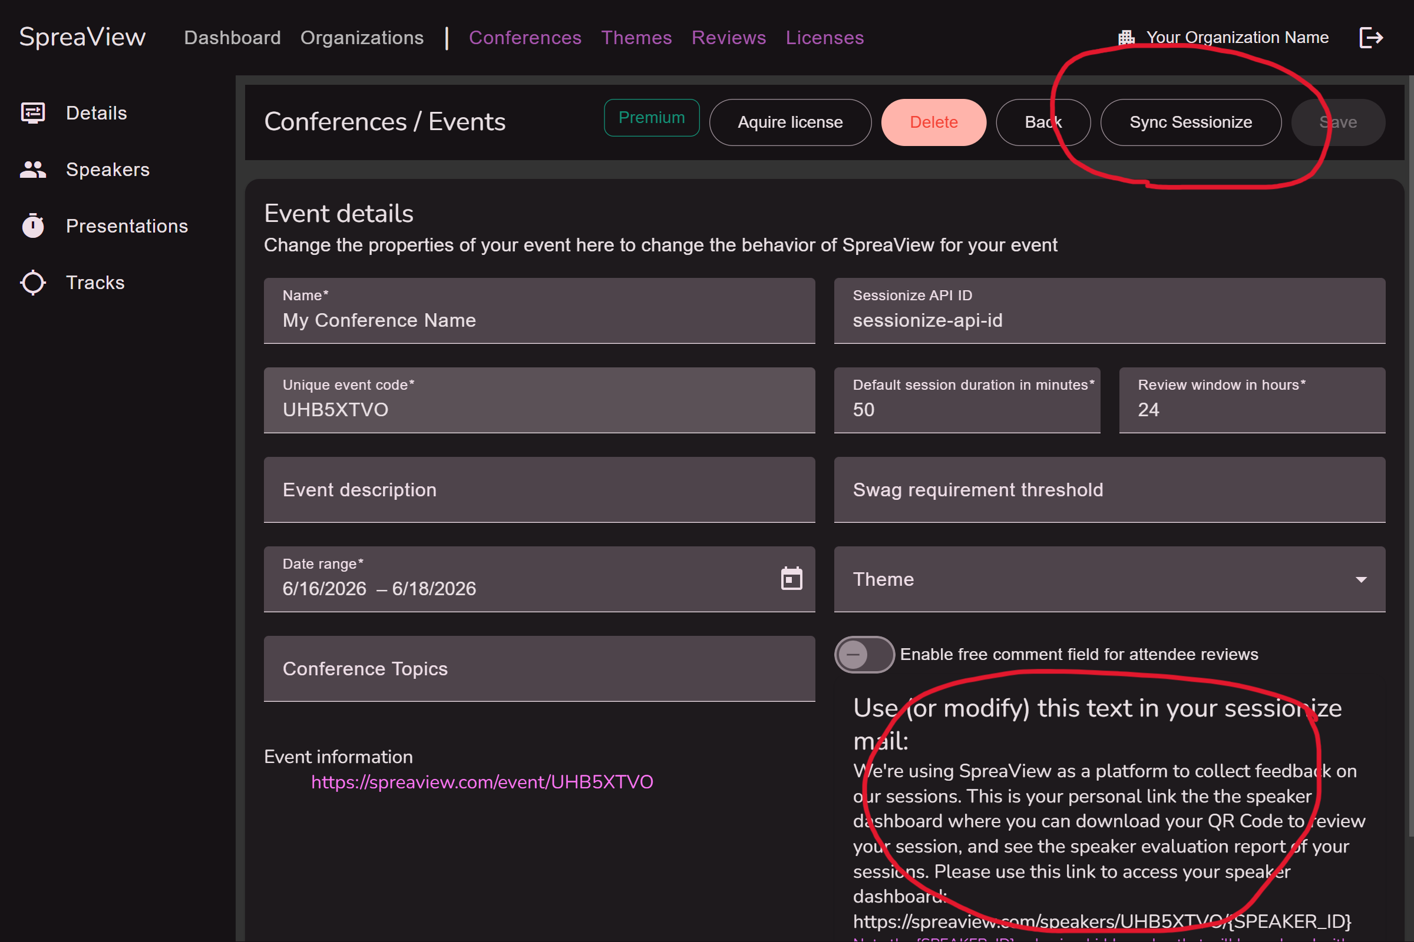Click the Conference Topics field
This screenshot has width=1414, height=942.
539,669
